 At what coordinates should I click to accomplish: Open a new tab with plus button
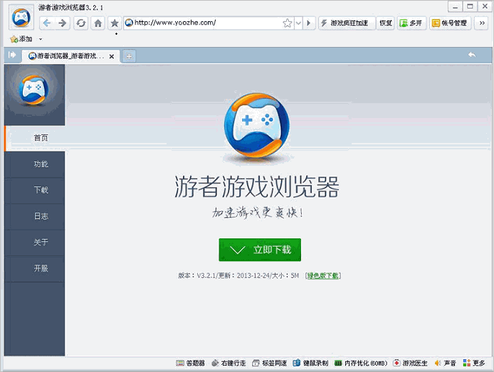129,56
